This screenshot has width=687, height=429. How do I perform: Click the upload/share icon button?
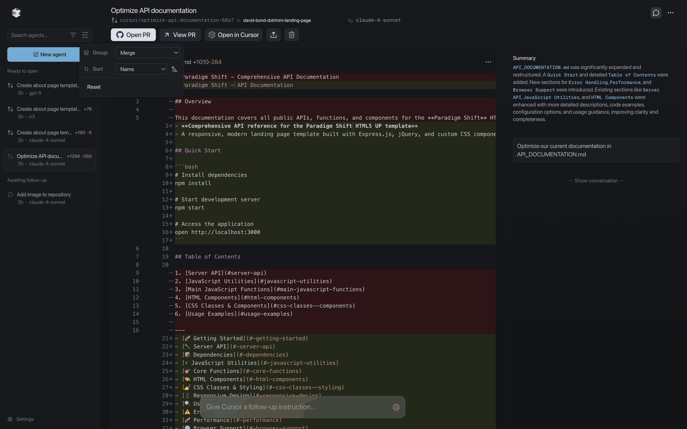[x=273, y=35]
